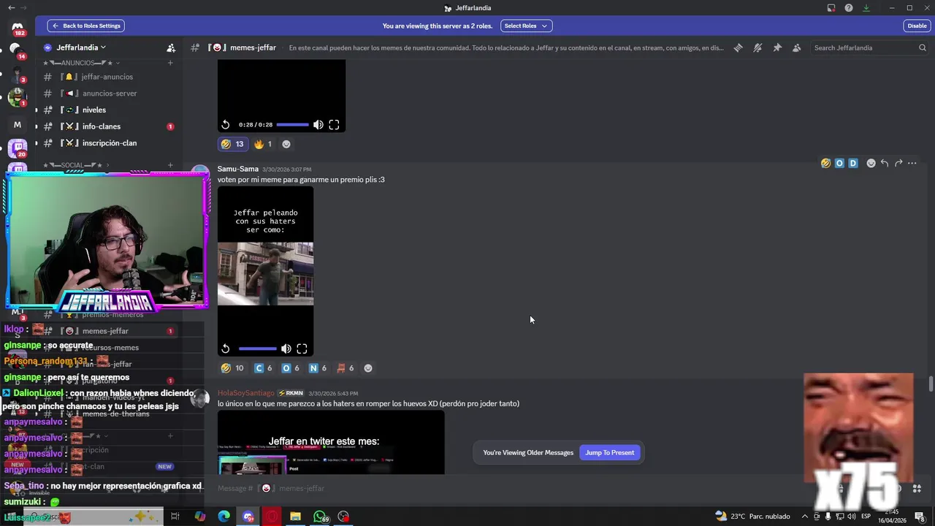Toggle the chair emoji reaction with count 6
This screenshot has width=935, height=526.
click(x=345, y=368)
